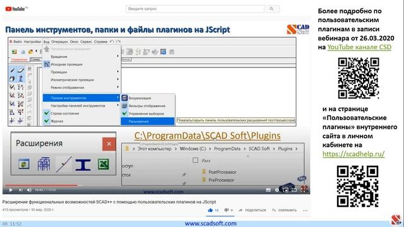Open the three-dot more actions menu
The width and height of the screenshot is (404, 227).
(306, 211)
